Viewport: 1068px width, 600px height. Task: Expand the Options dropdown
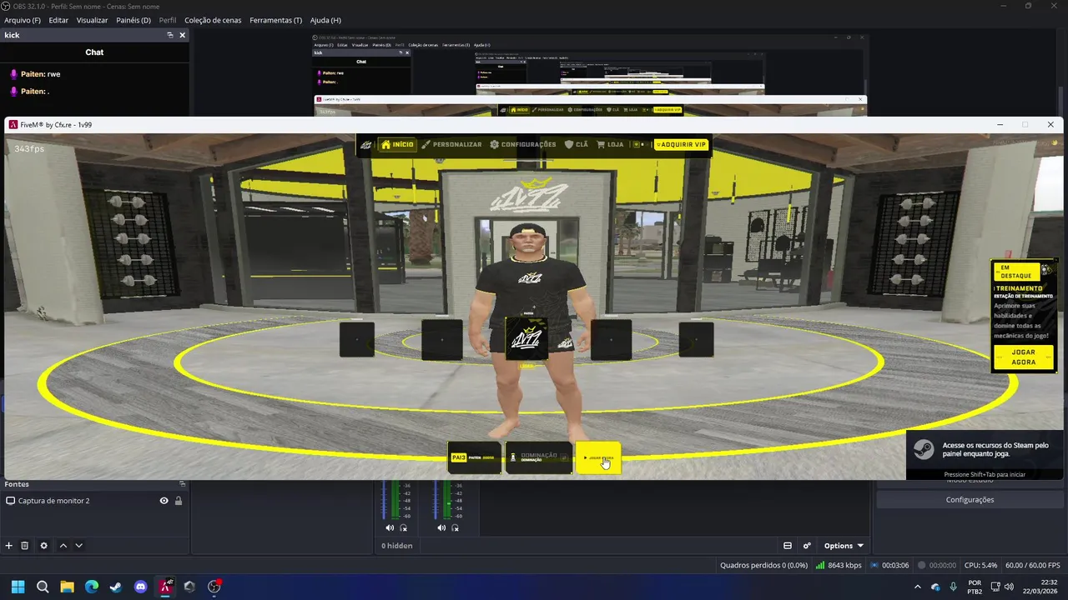click(x=844, y=546)
